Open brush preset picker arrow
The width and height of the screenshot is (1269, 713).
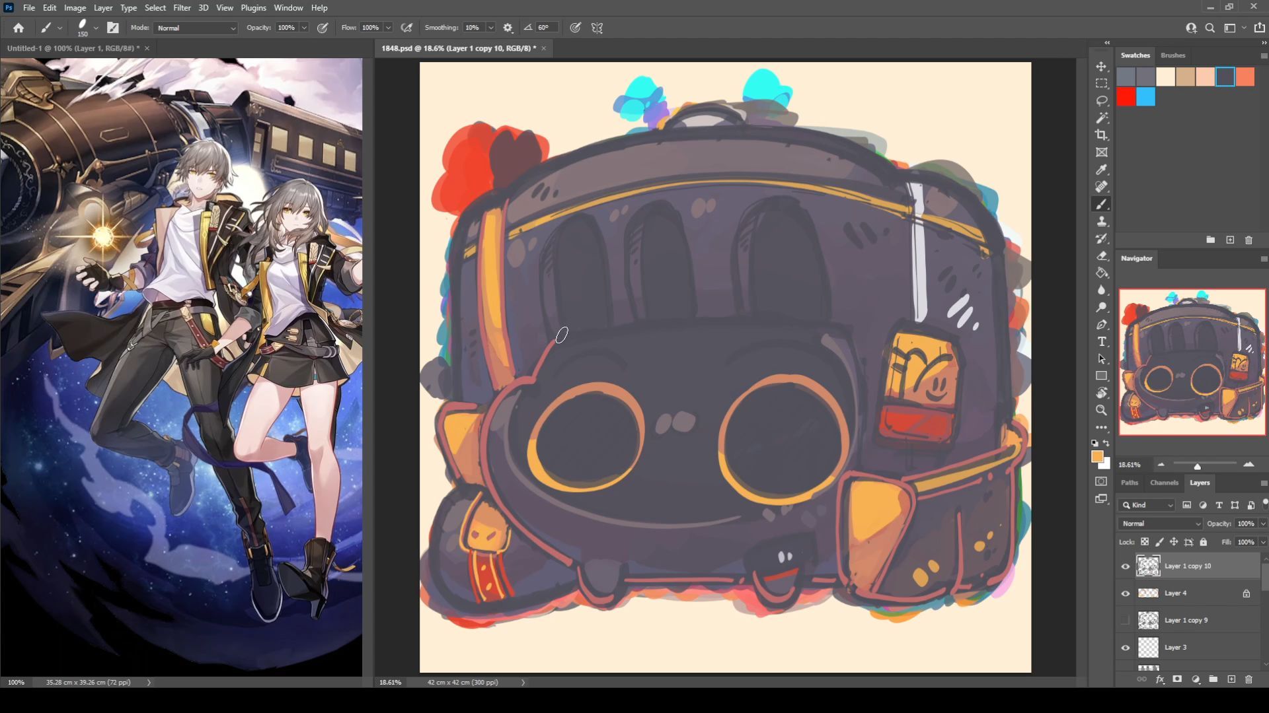pyautogui.click(x=96, y=28)
